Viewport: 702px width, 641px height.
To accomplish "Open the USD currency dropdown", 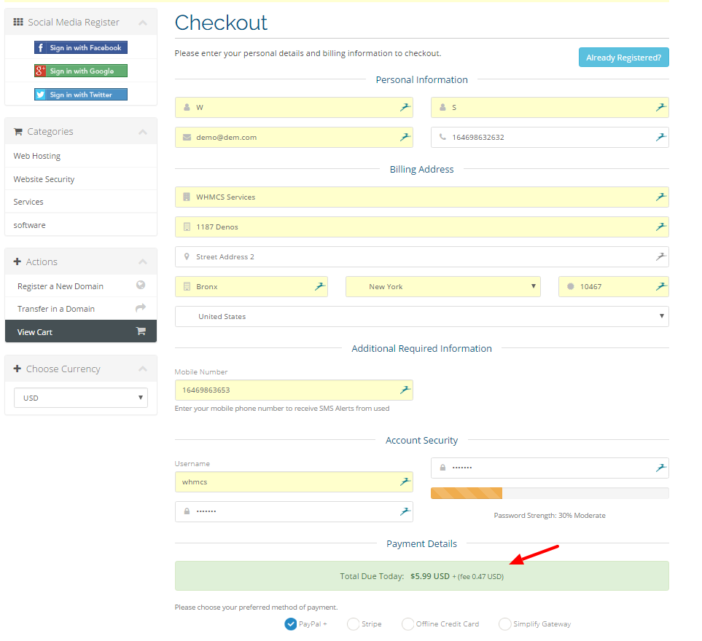I will [x=81, y=398].
